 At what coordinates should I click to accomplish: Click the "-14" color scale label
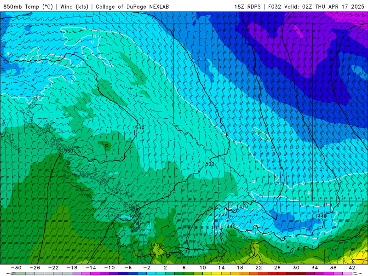(x=91, y=268)
